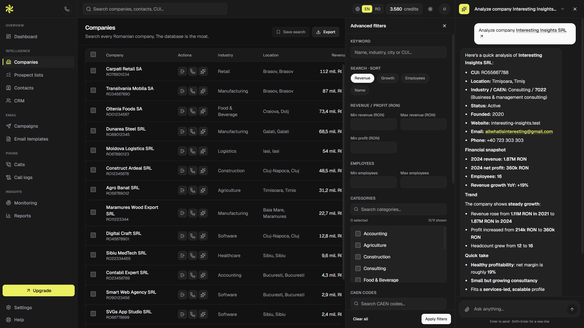Call SVGs App Studio SRL via phone icon

pos(192,314)
